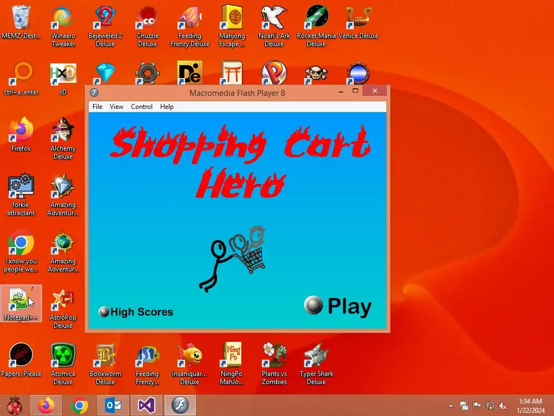The width and height of the screenshot is (554, 416).
Task: Select the orange 'P' ball desktop icon
Action: 274,73
